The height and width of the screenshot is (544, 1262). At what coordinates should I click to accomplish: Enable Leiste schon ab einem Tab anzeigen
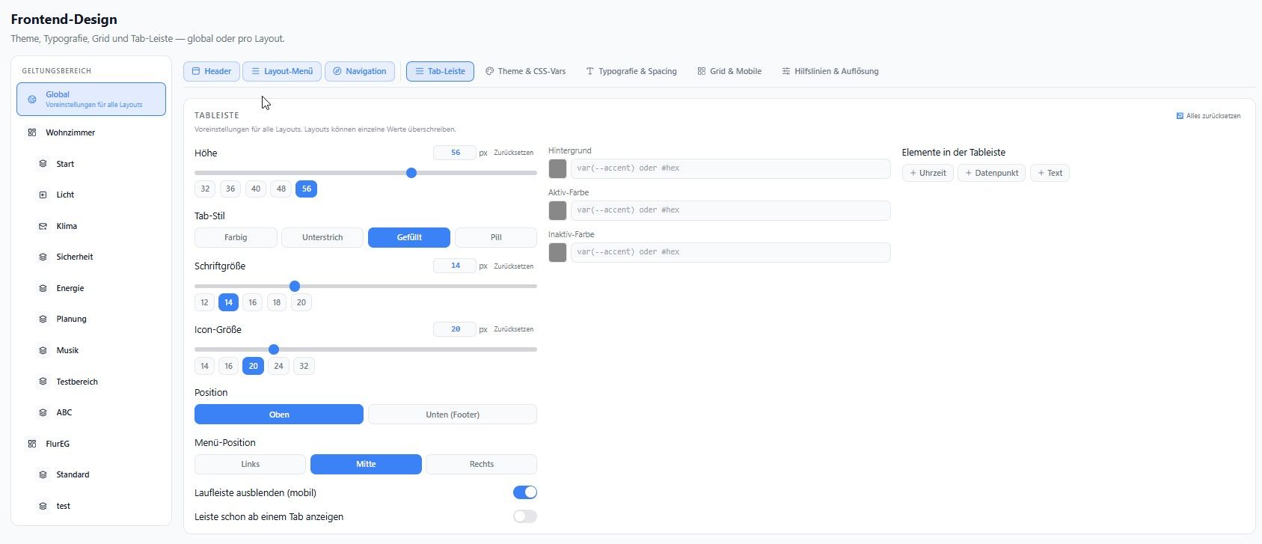coord(525,516)
